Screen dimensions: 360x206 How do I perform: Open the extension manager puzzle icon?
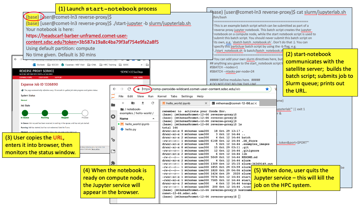coord(113,163)
